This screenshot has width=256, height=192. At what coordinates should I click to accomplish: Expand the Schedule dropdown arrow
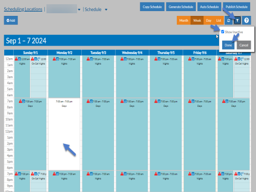pyautogui.click(x=106, y=10)
